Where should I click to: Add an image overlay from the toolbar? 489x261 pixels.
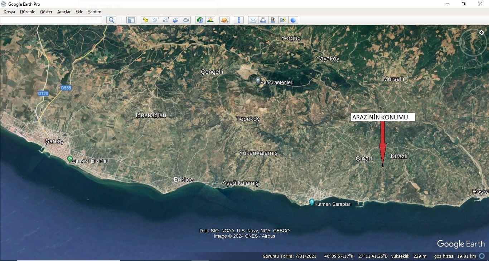click(176, 20)
